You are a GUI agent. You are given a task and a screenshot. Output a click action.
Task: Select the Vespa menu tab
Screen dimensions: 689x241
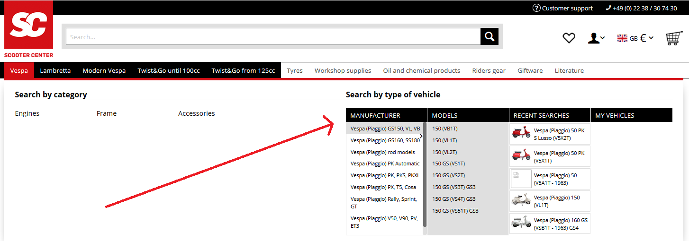(19, 70)
